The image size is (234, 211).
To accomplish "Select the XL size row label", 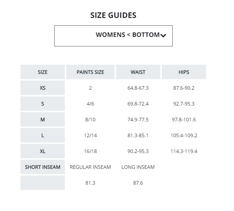I will click(43, 151).
